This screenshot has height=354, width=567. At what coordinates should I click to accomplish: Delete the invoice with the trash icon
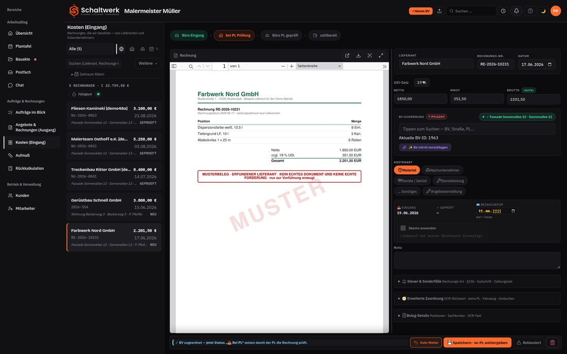553,343
